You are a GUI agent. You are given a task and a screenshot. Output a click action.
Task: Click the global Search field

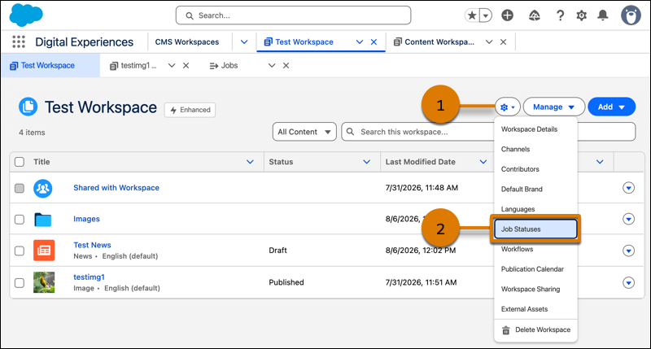[x=293, y=15]
